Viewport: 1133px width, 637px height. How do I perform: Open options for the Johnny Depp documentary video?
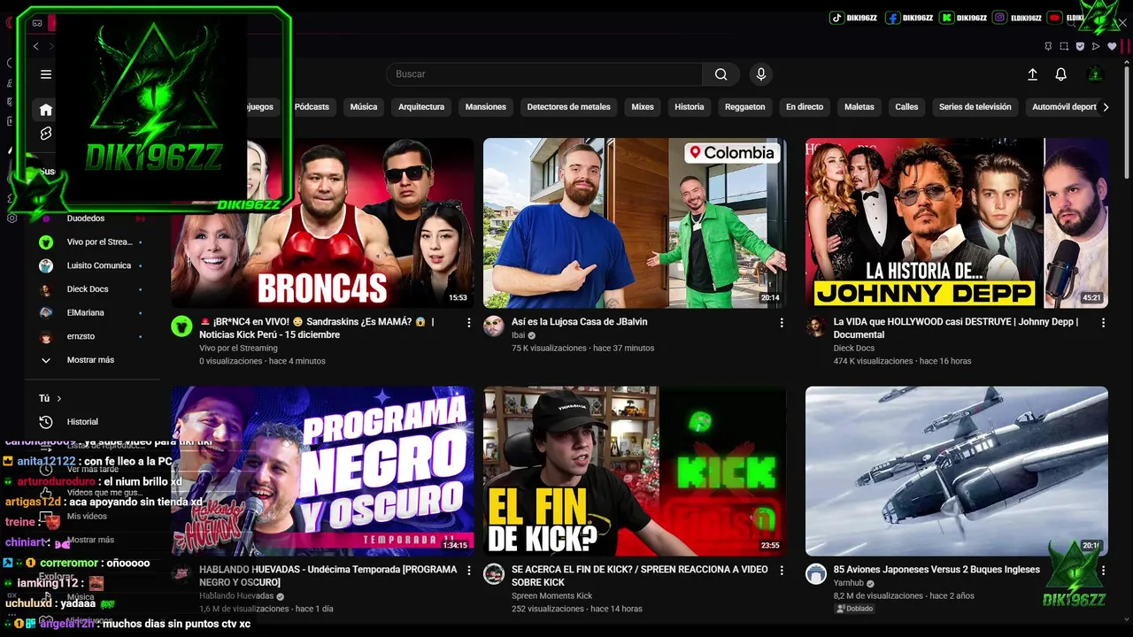(x=1103, y=323)
